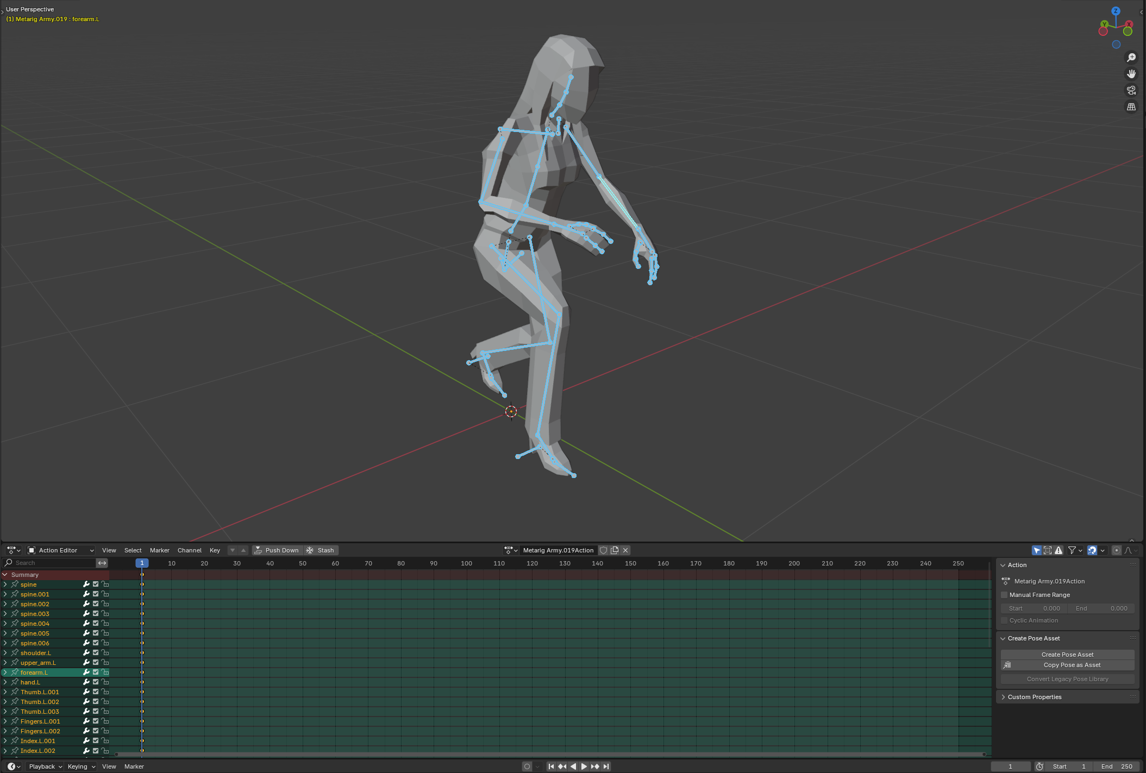Open the Action Editor mode dropdown
1146x773 pixels.
pos(60,550)
